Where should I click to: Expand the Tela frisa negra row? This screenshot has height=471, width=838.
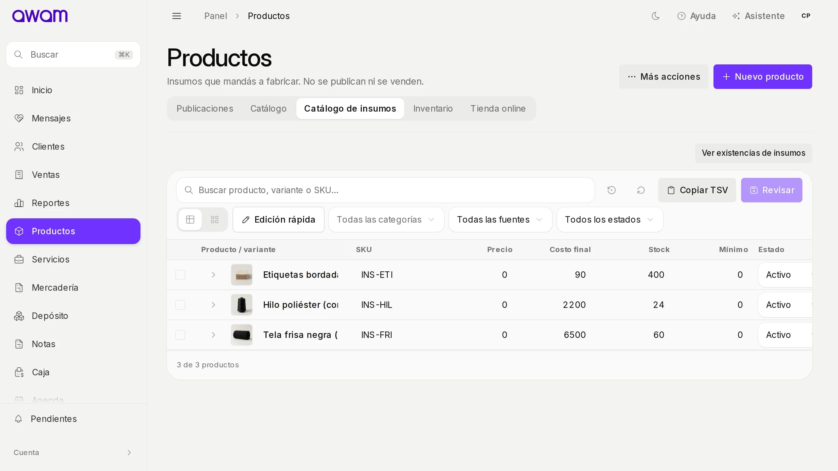click(213, 335)
